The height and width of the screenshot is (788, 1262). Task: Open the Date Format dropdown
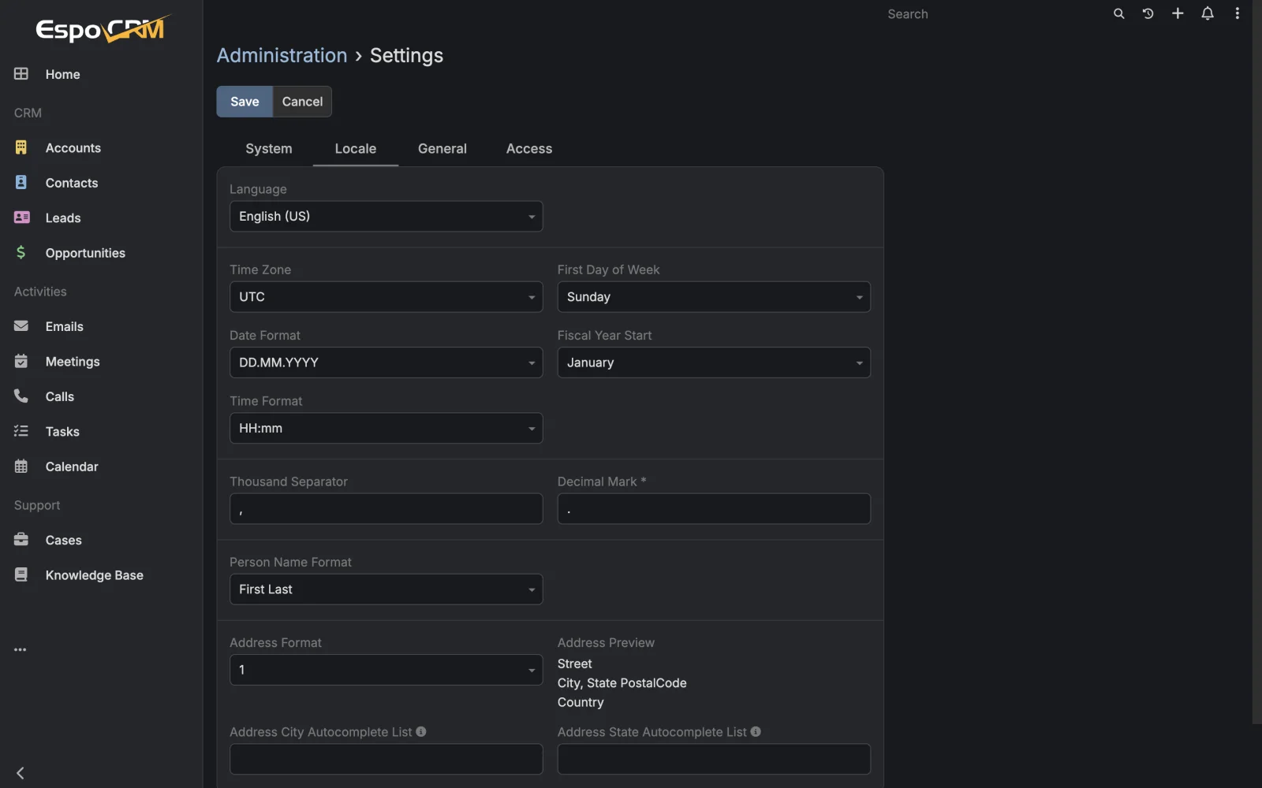tap(386, 362)
